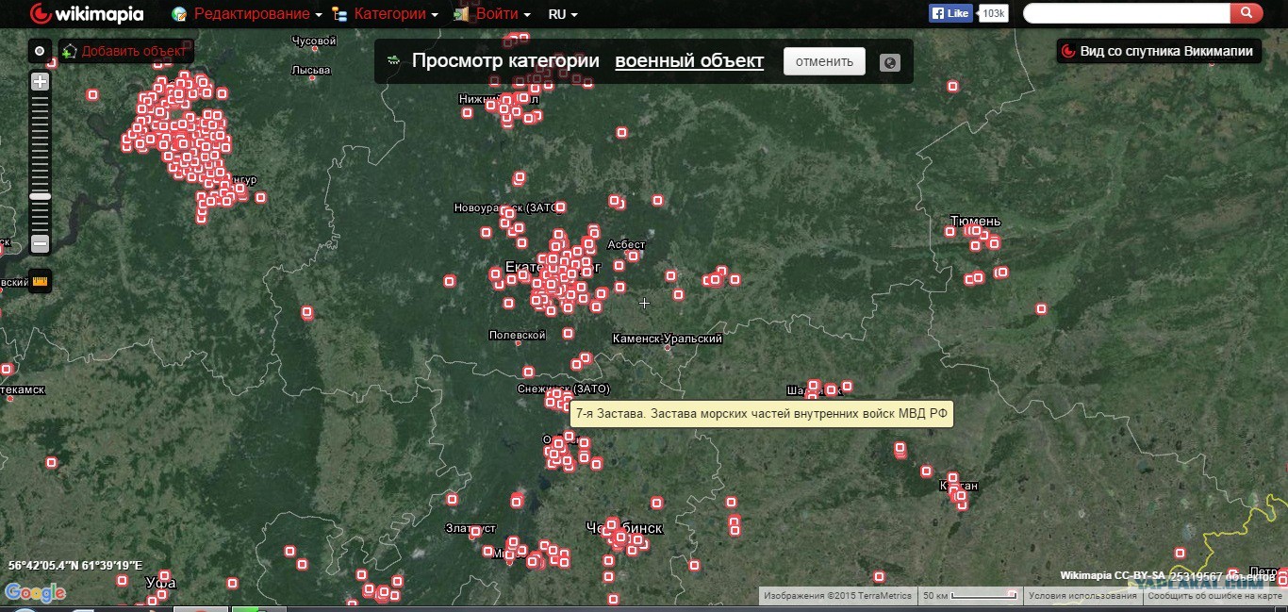Click the Wikimapia logo
This screenshot has width=1288, height=612.
pyautogui.click(x=87, y=13)
